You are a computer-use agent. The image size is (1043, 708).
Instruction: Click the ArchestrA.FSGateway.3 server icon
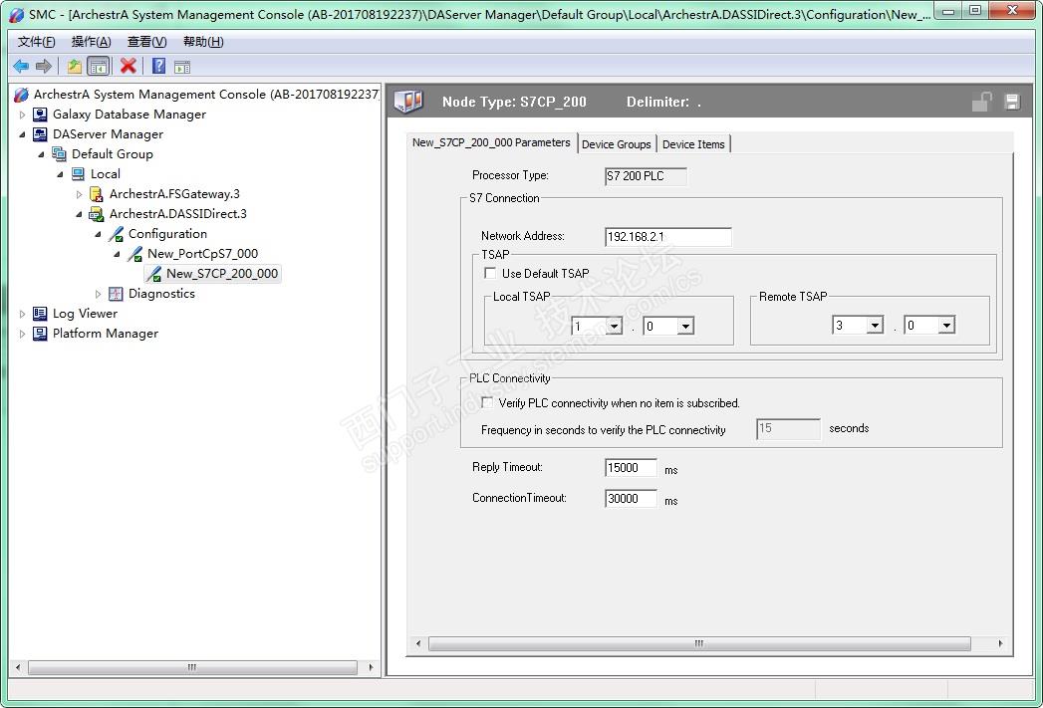[97, 194]
